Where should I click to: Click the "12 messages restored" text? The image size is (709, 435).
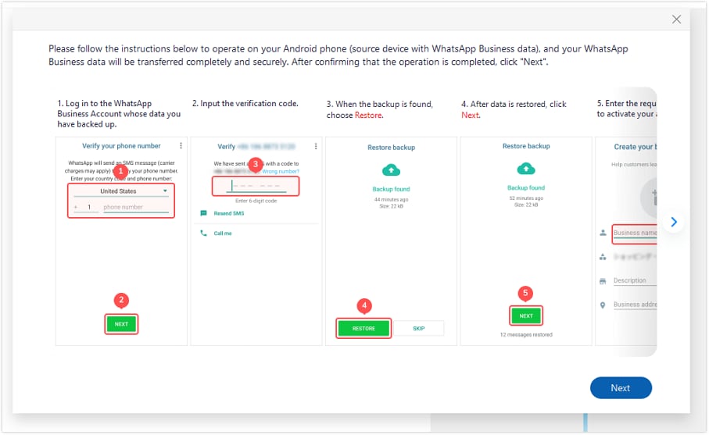coord(526,335)
